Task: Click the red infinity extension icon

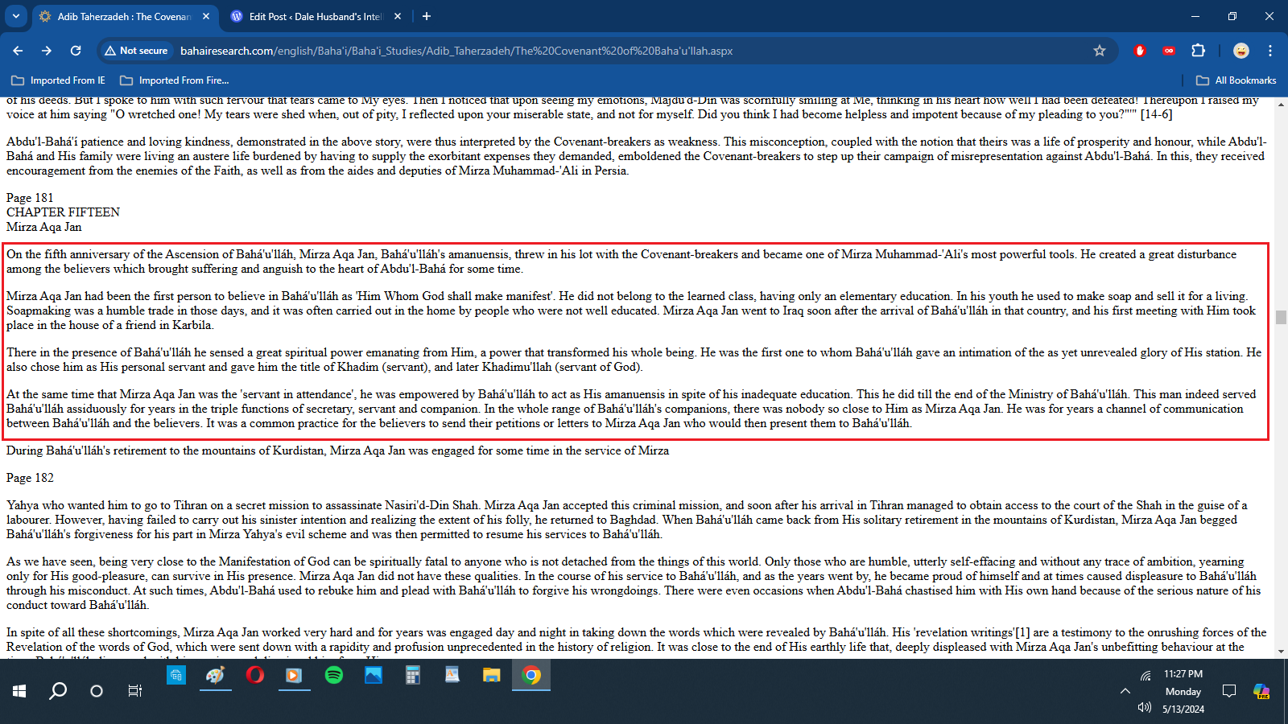Action: [1168, 51]
